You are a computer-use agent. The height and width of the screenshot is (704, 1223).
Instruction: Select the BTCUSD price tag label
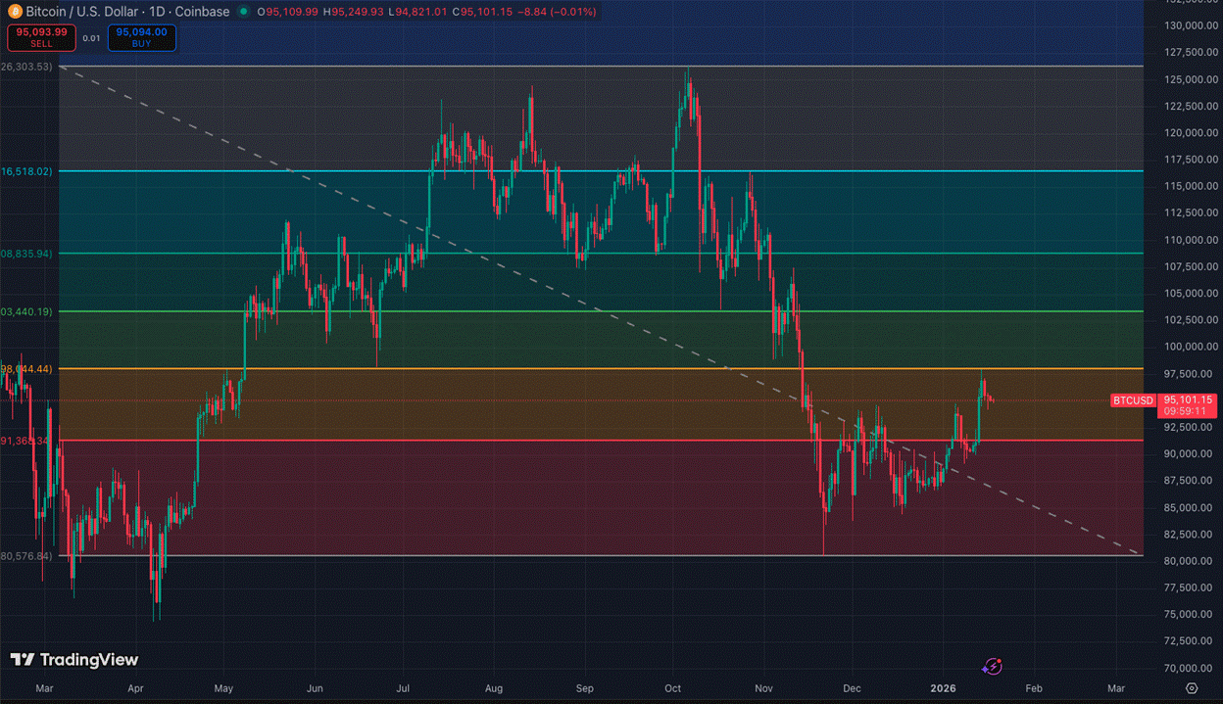click(1134, 400)
